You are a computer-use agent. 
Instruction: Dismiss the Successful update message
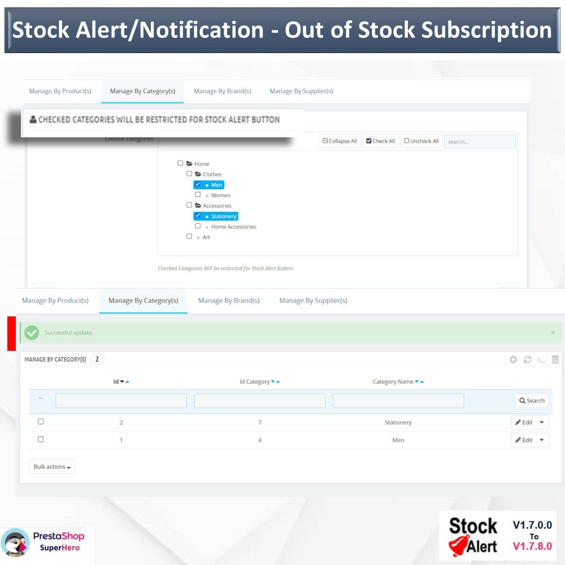[x=553, y=333]
